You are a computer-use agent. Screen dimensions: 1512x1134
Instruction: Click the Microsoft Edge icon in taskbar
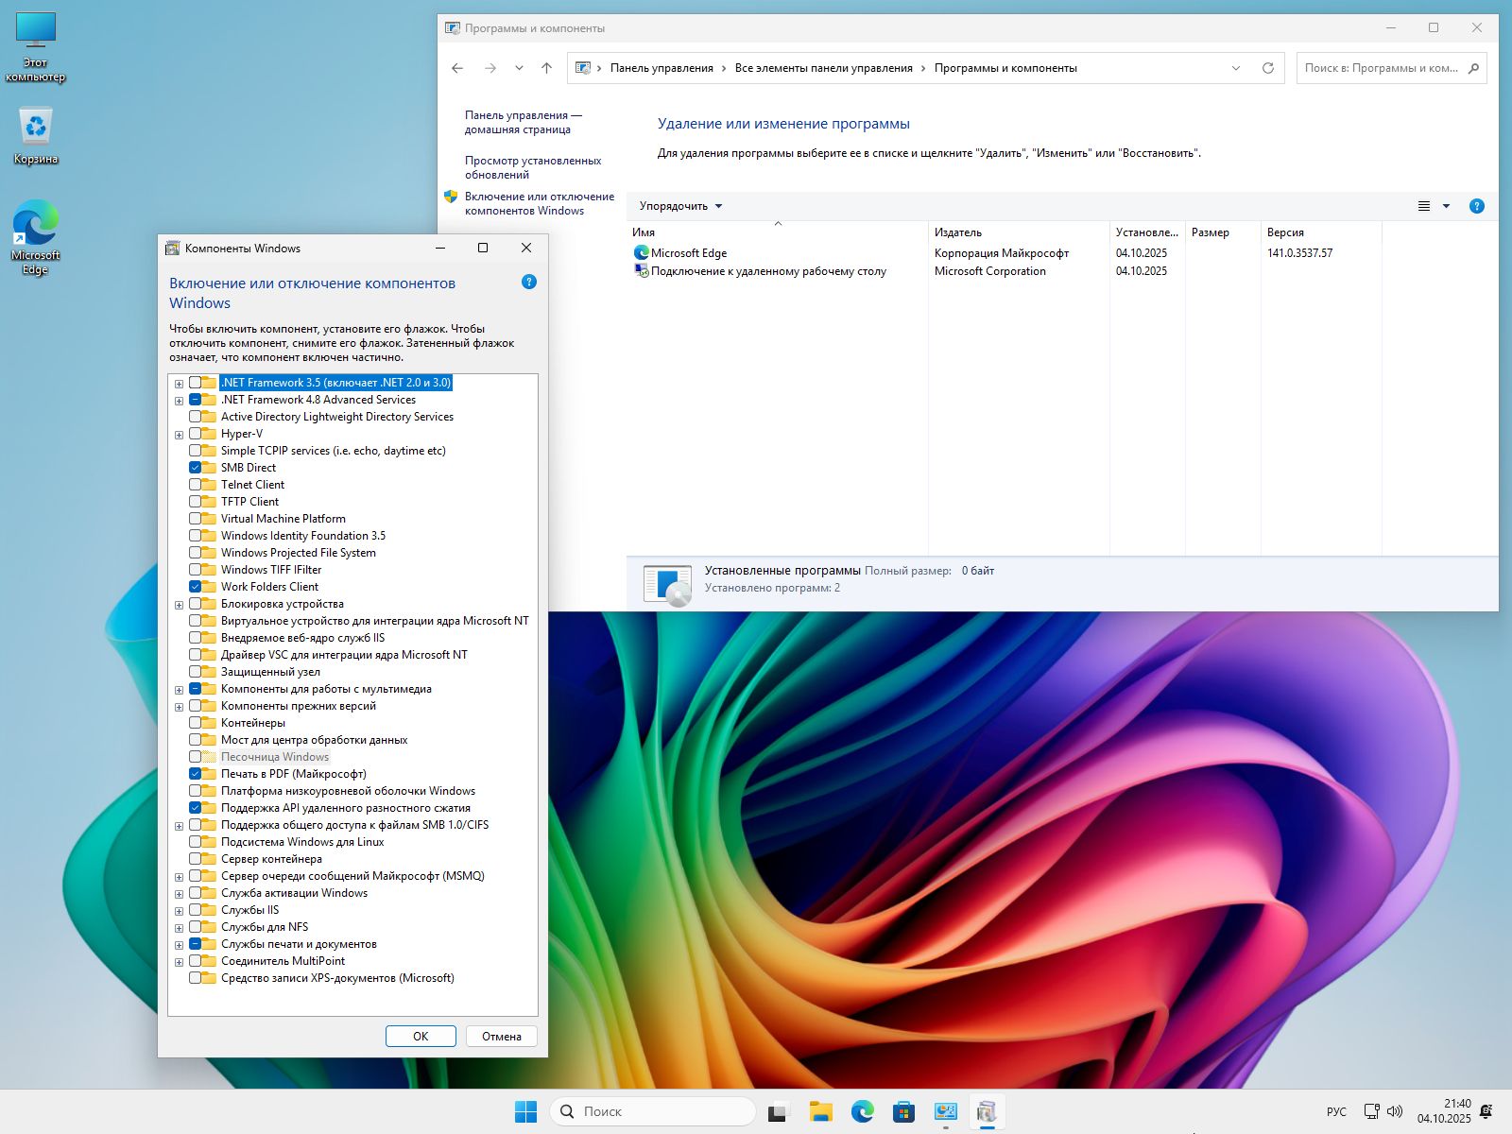pyautogui.click(x=862, y=1112)
